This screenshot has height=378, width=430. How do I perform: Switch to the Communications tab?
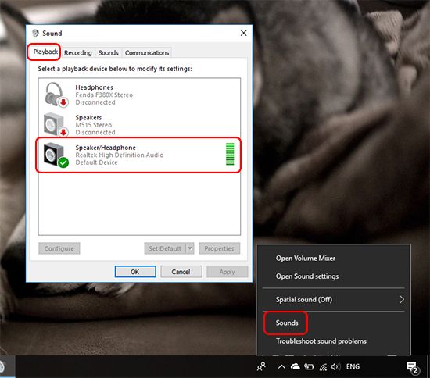[147, 53]
